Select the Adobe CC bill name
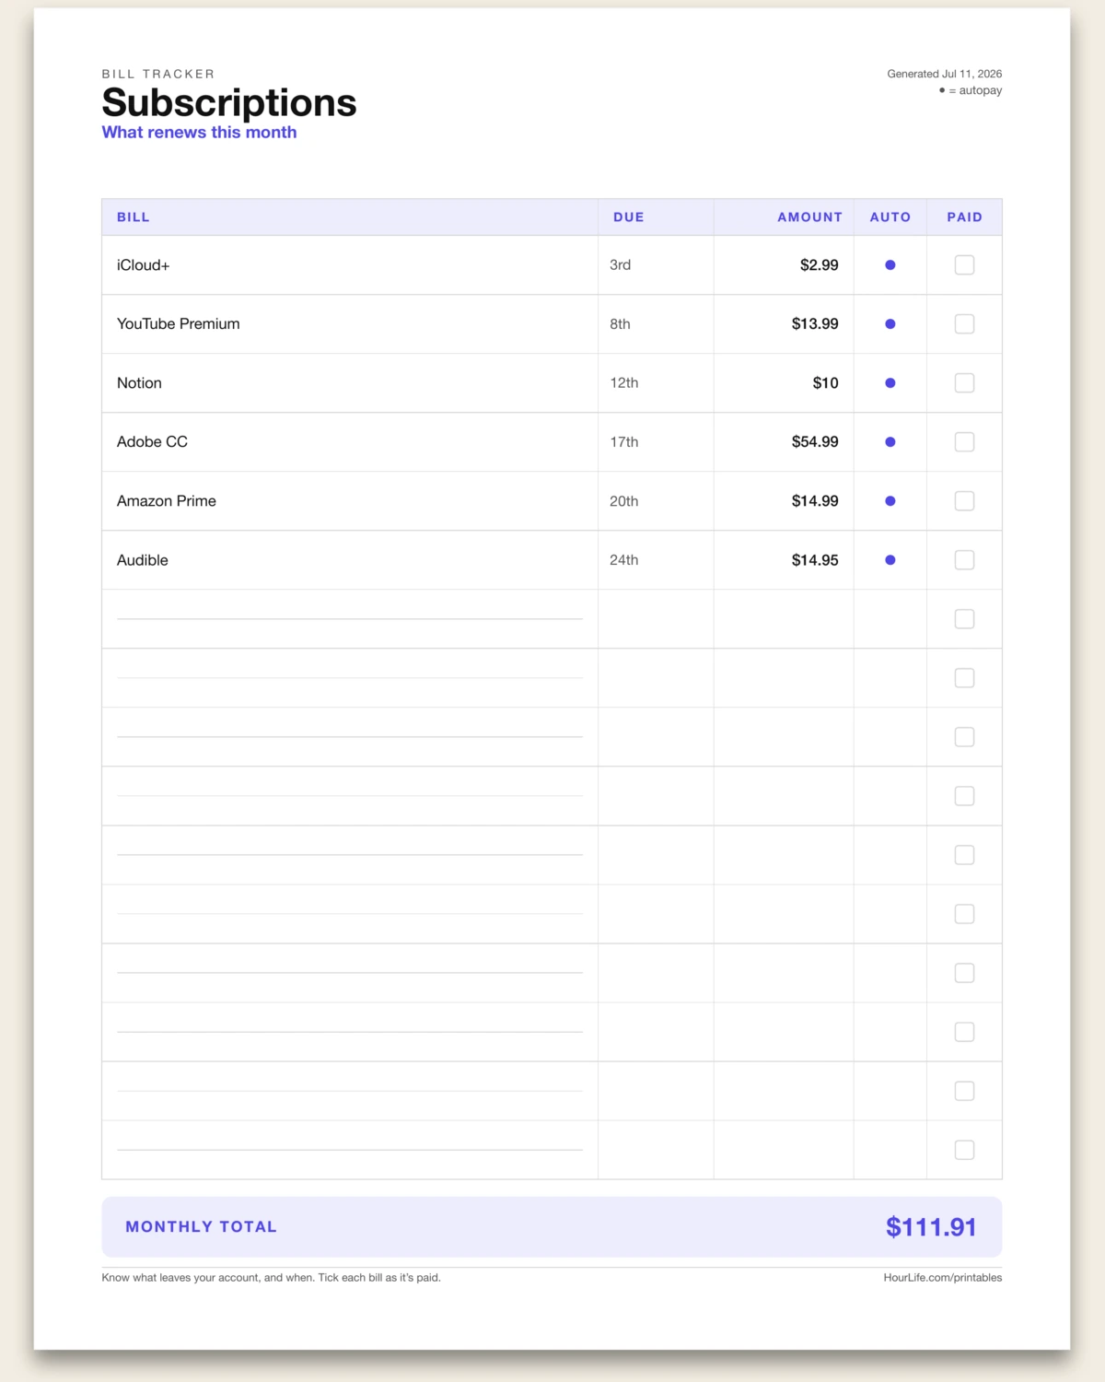Viewport: 1105px width, 1382px height. pos(152,442)
